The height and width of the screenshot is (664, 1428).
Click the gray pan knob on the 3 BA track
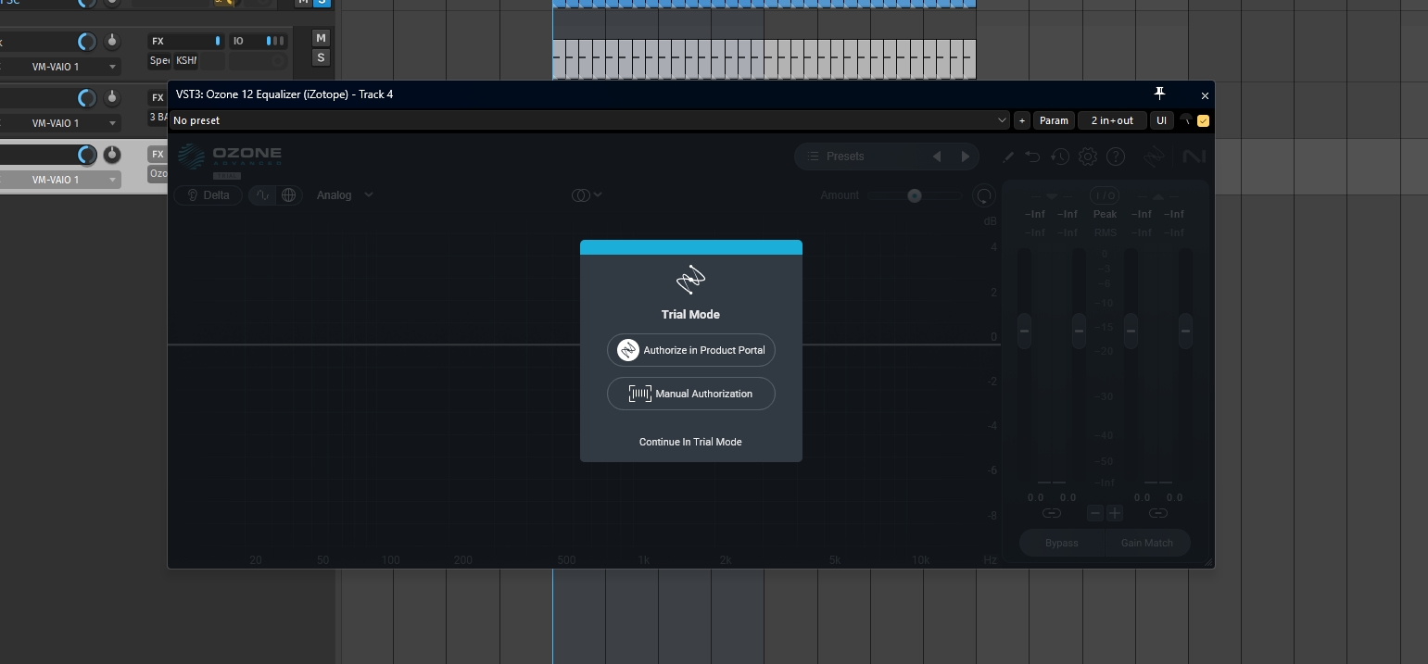click(x=112, y=98)
